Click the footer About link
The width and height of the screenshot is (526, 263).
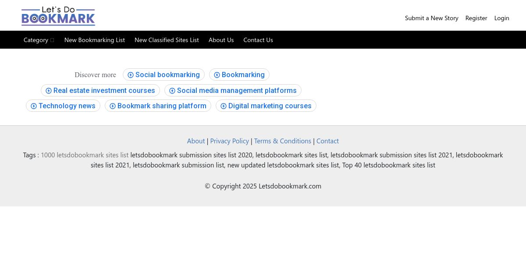tap(196, 141)
